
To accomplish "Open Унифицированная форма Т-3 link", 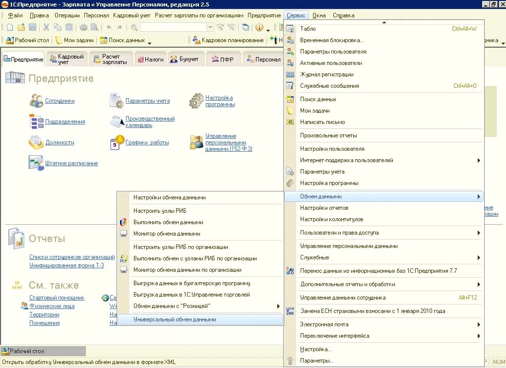I will coord(66,265).
